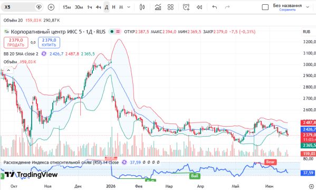Click the 3200,0 price axis level
Screen dimensions: 316x190
tap(309, 42)
